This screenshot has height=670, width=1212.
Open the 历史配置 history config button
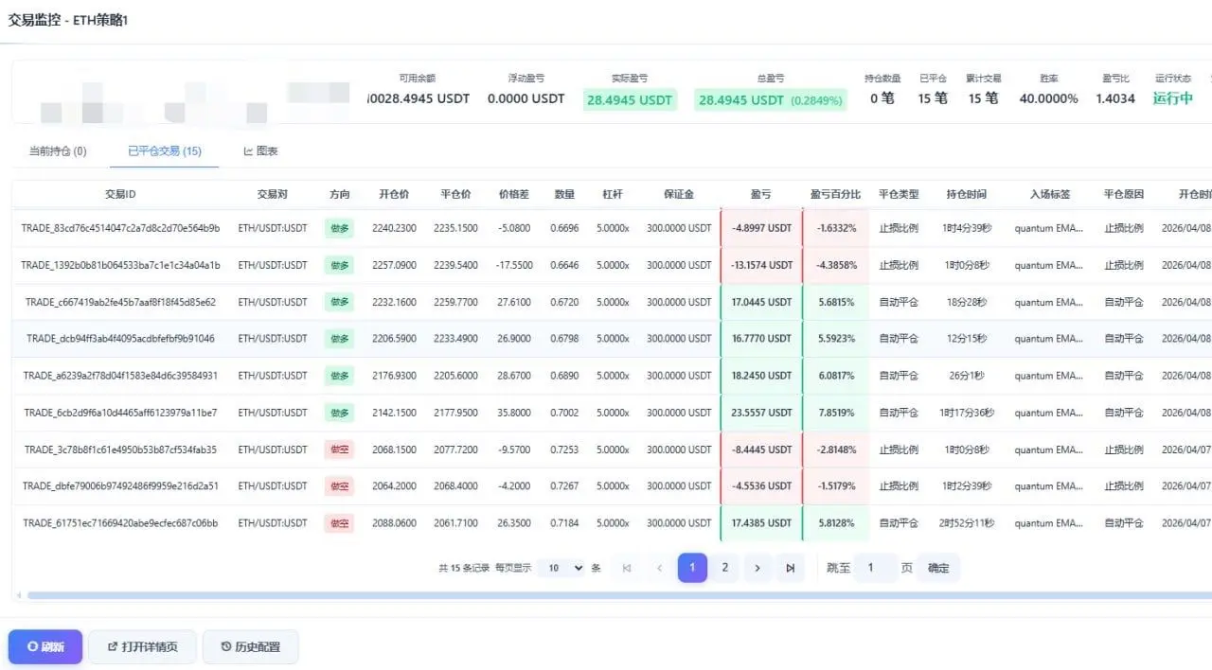[250, 646]
